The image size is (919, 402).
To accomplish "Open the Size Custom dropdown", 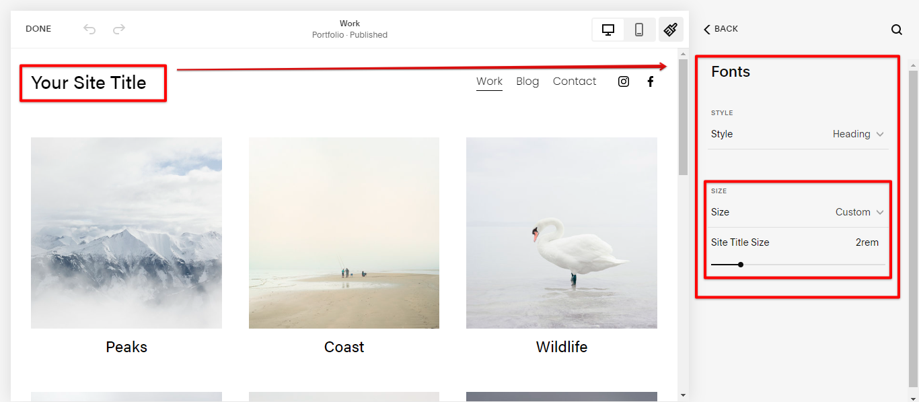I will click(x=859, y=212).
